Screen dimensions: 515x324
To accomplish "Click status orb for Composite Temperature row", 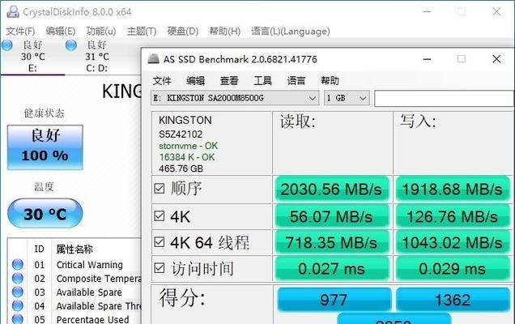I will (17, 279).
